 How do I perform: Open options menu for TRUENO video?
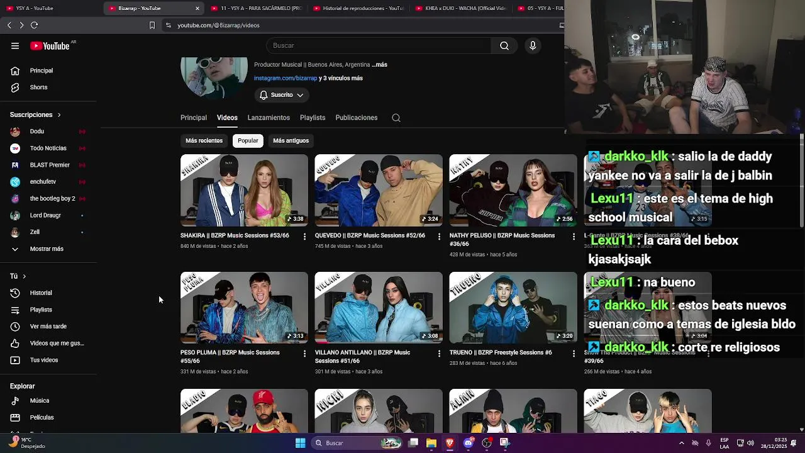[x=574, y=354]
